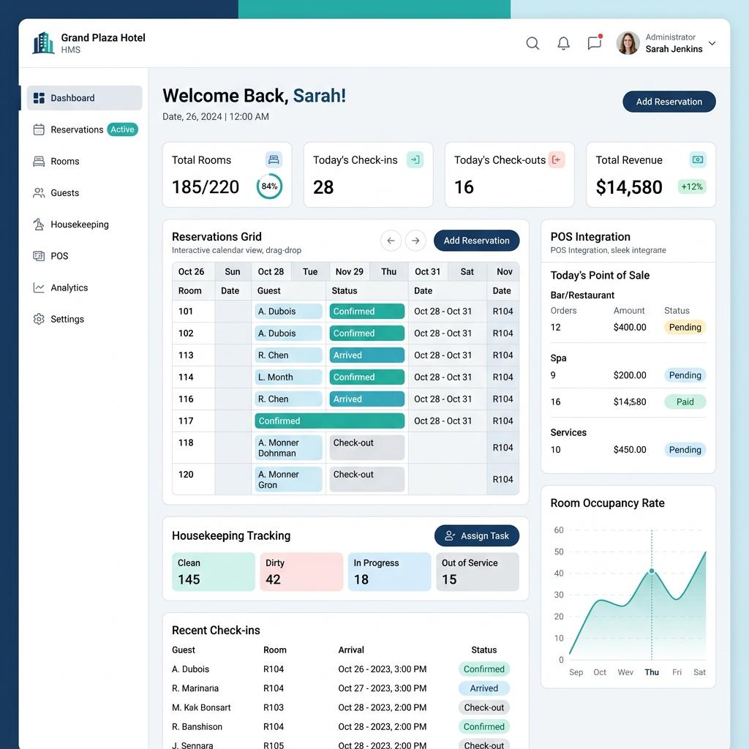
Task: Open Settings in the sidebar
Action: tap(59, 319)
